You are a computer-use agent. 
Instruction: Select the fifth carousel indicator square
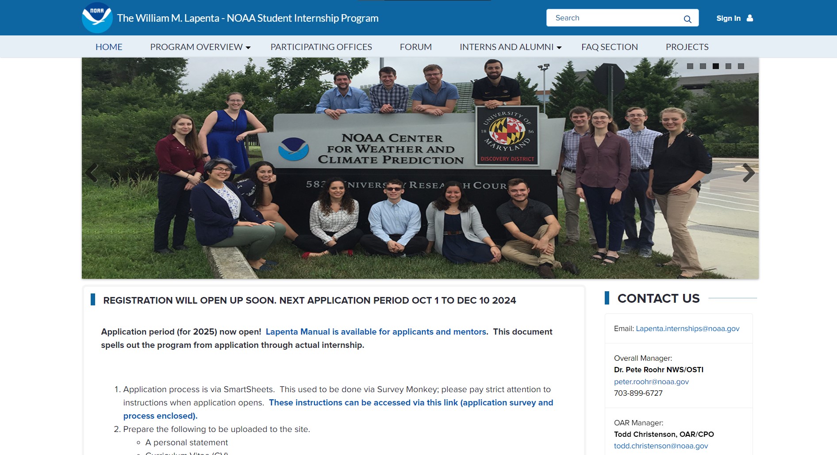tap(741, 66)
